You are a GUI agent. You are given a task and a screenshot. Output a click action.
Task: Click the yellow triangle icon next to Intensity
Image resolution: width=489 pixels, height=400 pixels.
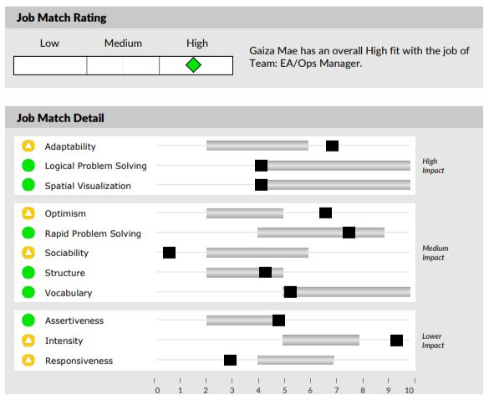(x=28, y=341)
